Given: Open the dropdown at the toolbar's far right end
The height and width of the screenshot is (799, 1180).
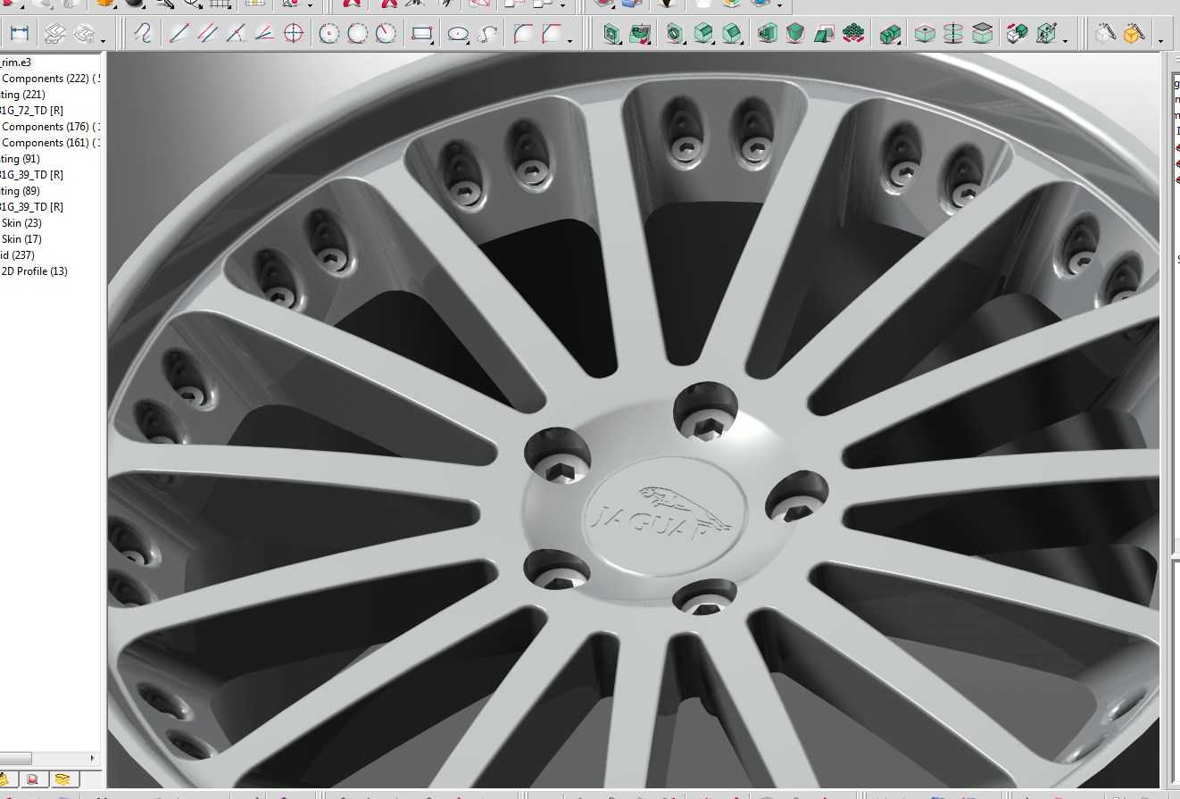Looking at the screenshot, I should (x=1160, y=40).
